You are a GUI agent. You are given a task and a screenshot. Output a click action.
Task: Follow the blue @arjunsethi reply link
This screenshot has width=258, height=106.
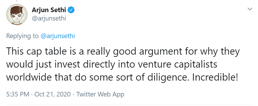pyautogui.click(x=58, y=36)
